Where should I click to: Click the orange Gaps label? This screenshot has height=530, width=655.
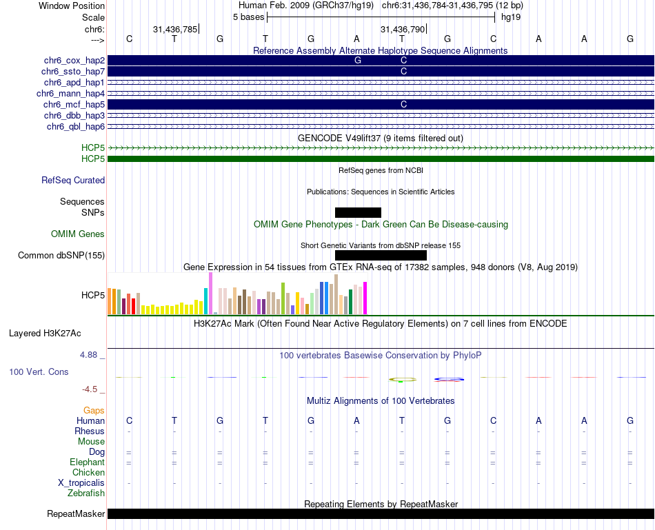click(x=94, y=411)
